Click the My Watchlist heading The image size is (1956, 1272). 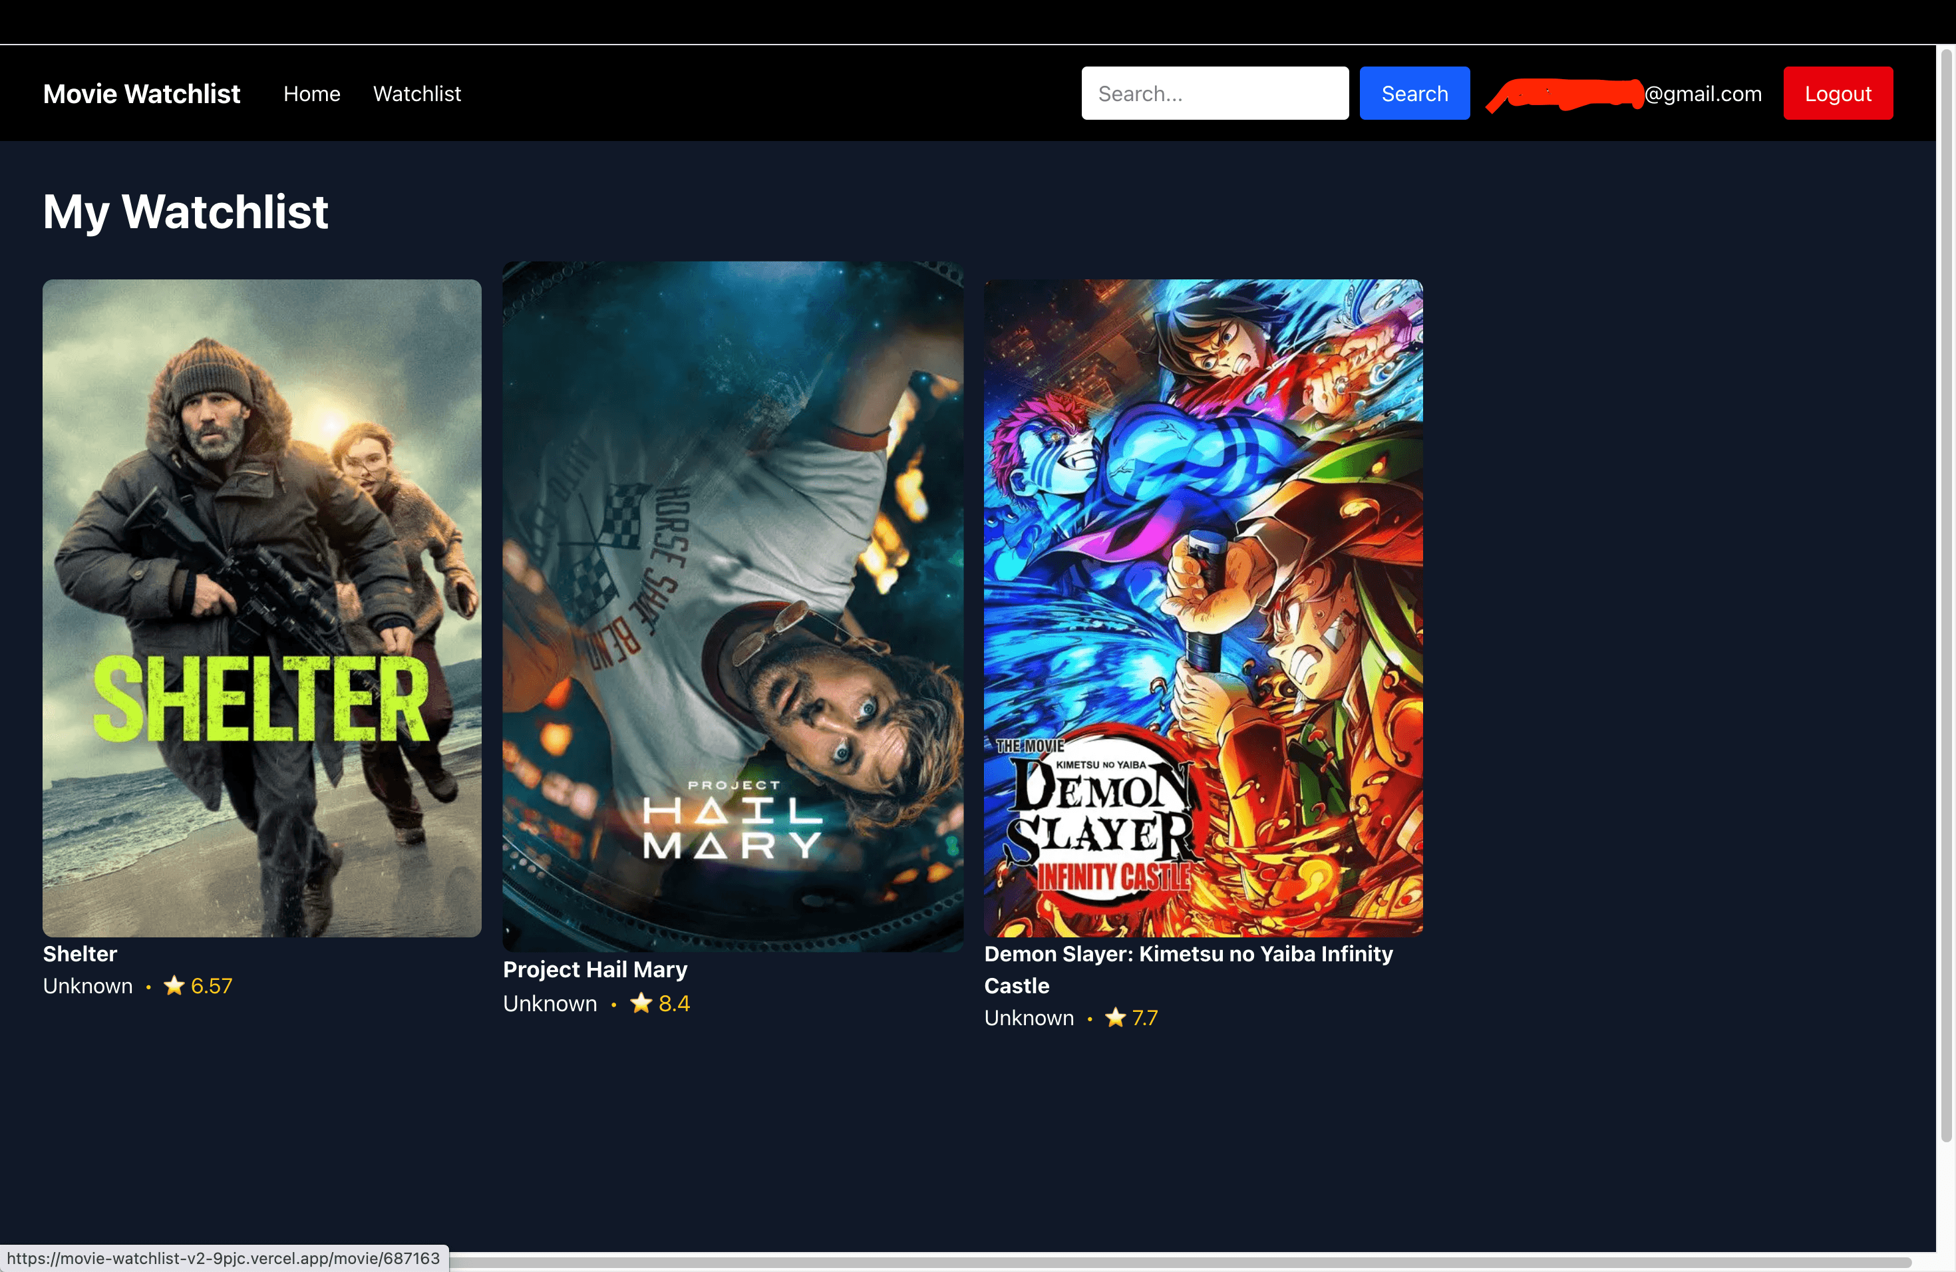coord(186,211)
